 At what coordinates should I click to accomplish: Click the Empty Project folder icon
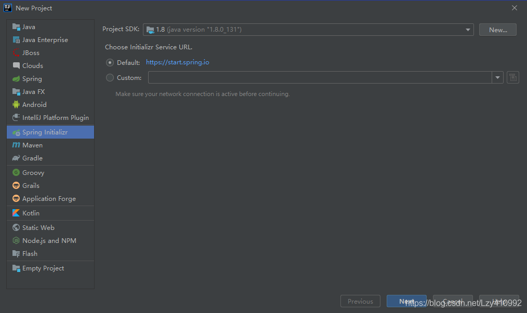click(x=16, y=268)
